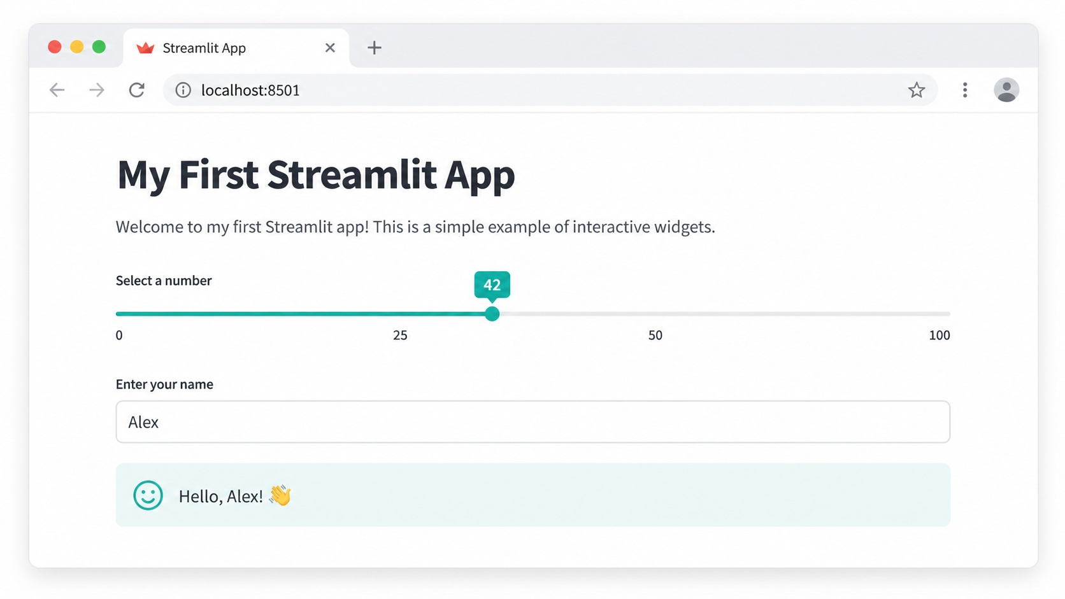Click the slider track near 50

(655, 314)
